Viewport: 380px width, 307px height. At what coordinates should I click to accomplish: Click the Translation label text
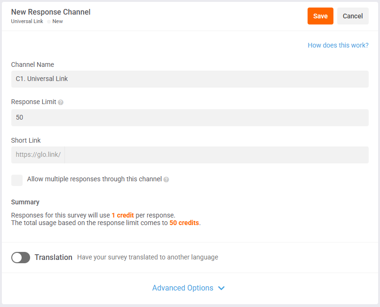click(x=54, y=258)
